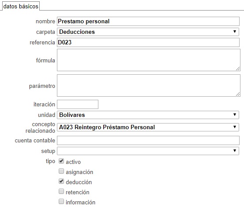The width and height of the screenshot is (244, 207).
Task: Click the referencia field containing D023
Action: click(x=148, y=42)
